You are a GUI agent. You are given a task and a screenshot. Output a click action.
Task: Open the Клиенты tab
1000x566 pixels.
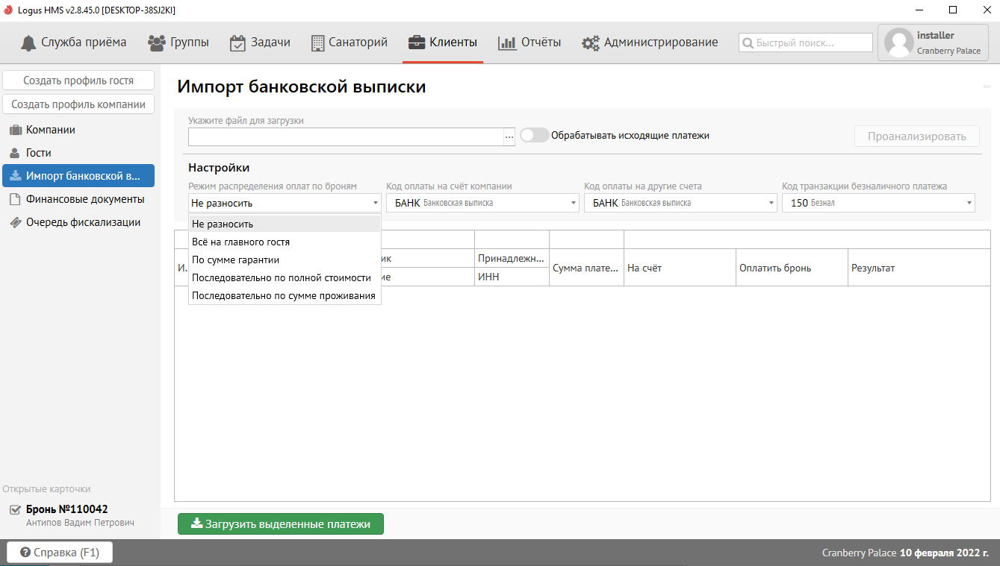[443, 43]
